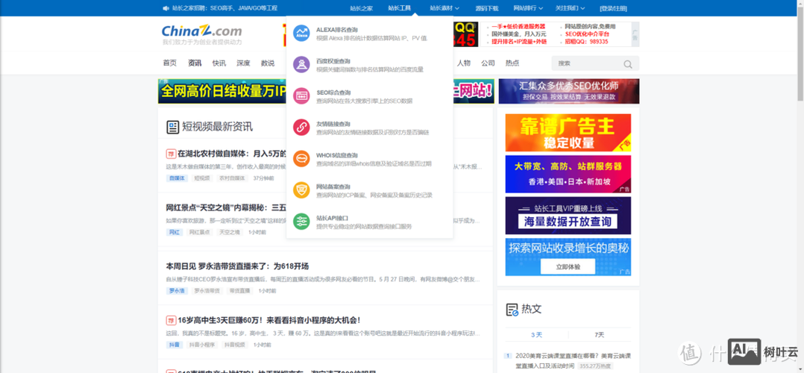Expand the 站长素材 dropdown menu
The image size is (804, 373).
[444, 8]
